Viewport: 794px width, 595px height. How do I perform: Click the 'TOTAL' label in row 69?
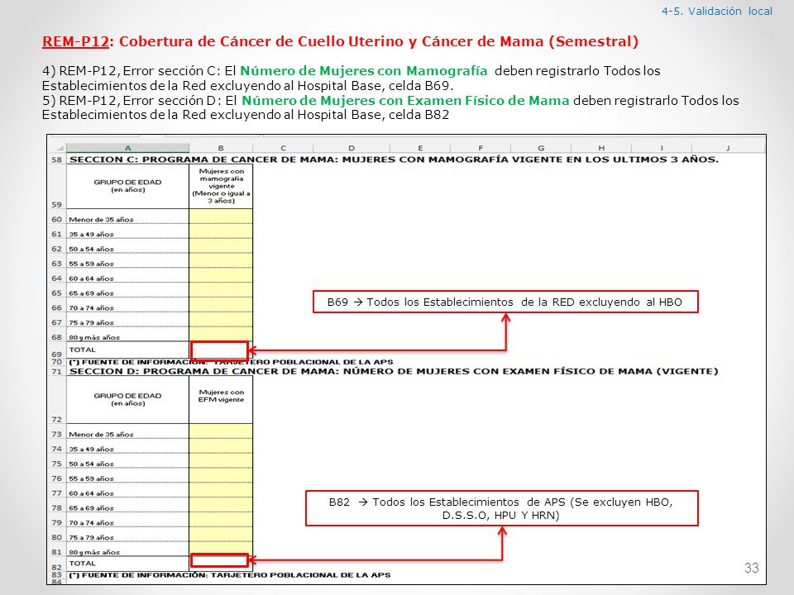tap(83, 350)
